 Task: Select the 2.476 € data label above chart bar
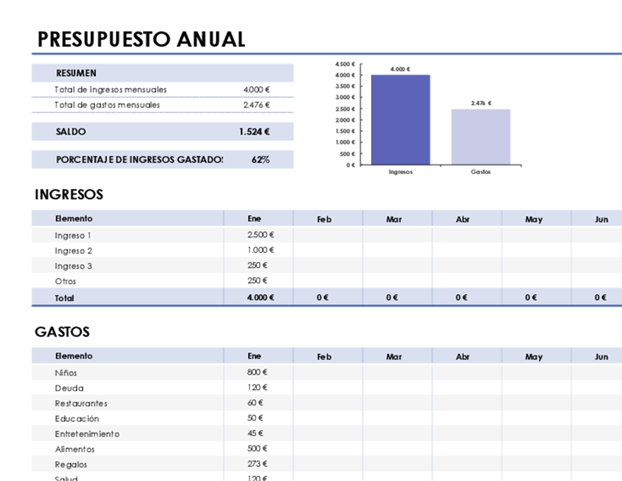coord(481,103)
